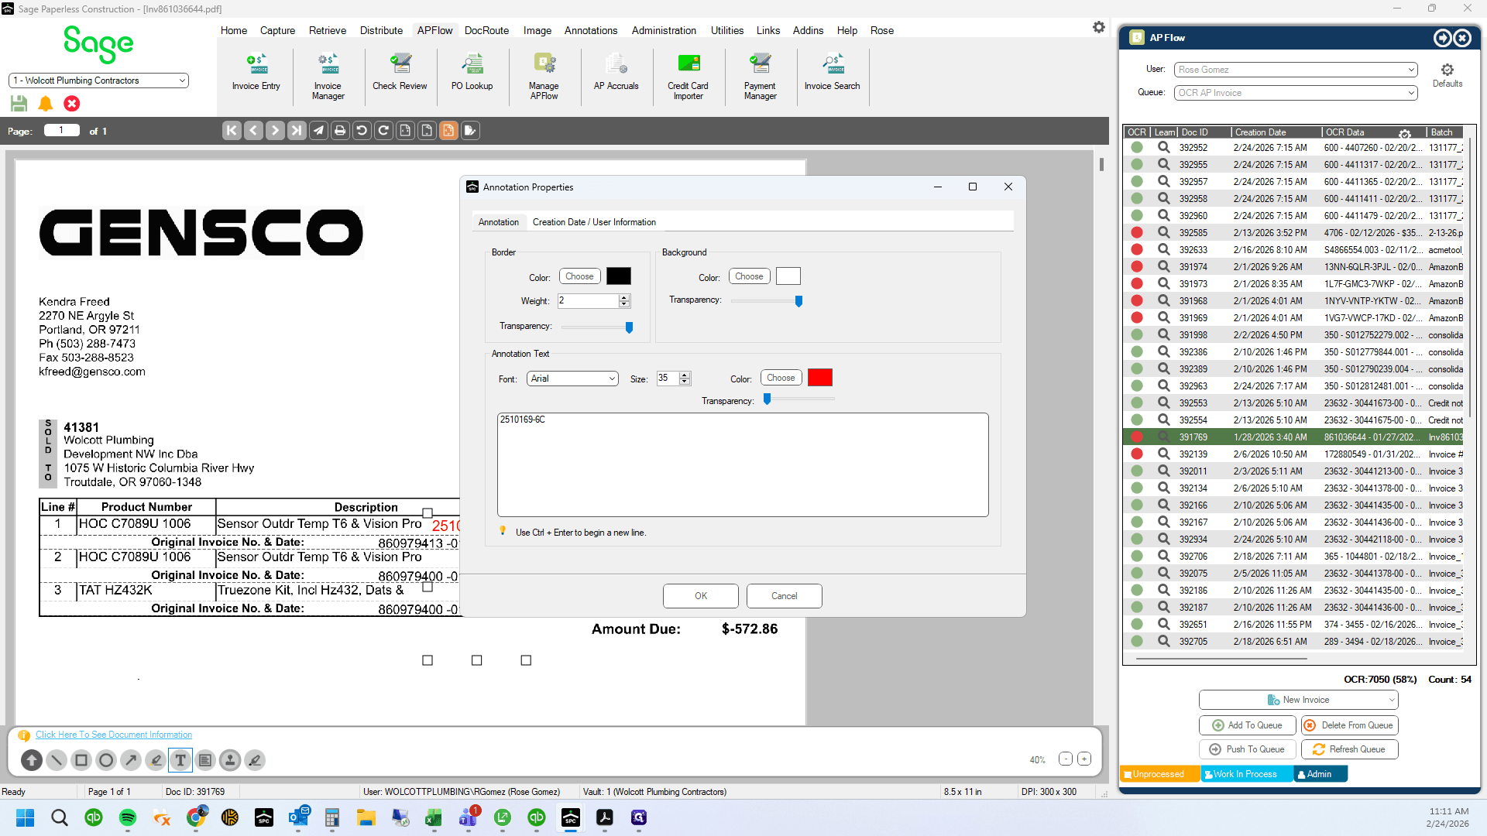
Task: Switch to the Work In Process tab
Action: (x=1245, y=774)
